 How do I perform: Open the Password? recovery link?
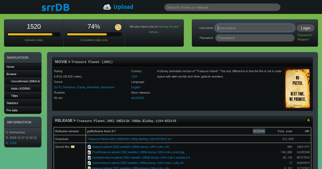click(305, 35)
